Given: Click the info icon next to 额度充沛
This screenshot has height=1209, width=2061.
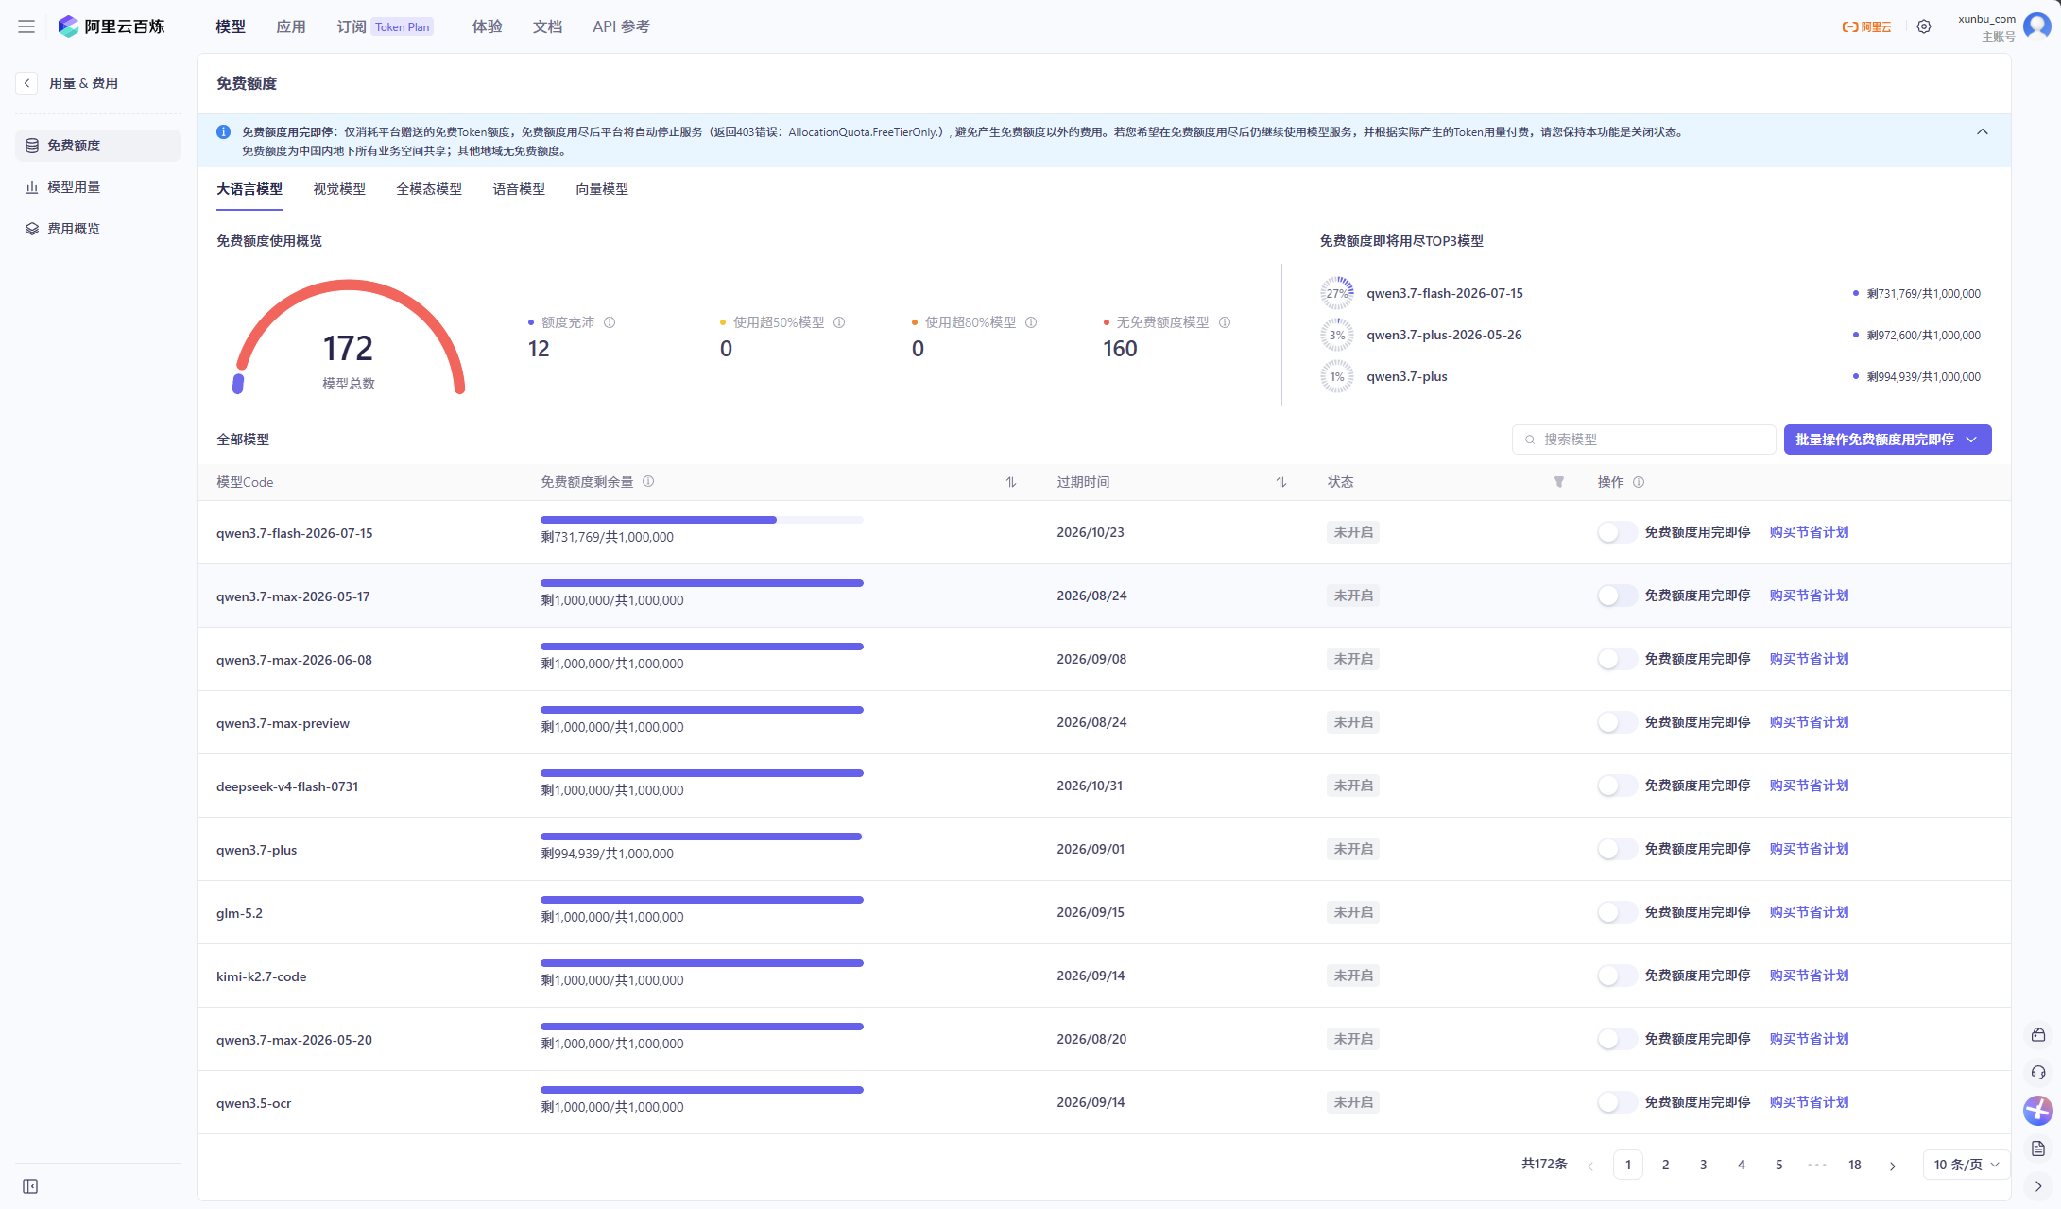Looking at the screenshot, I should (x=610, y=322).
